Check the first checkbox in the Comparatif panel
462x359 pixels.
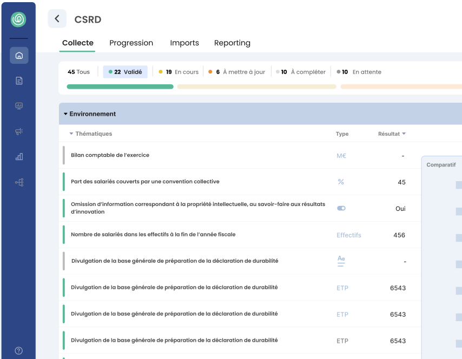coord(459,184)
